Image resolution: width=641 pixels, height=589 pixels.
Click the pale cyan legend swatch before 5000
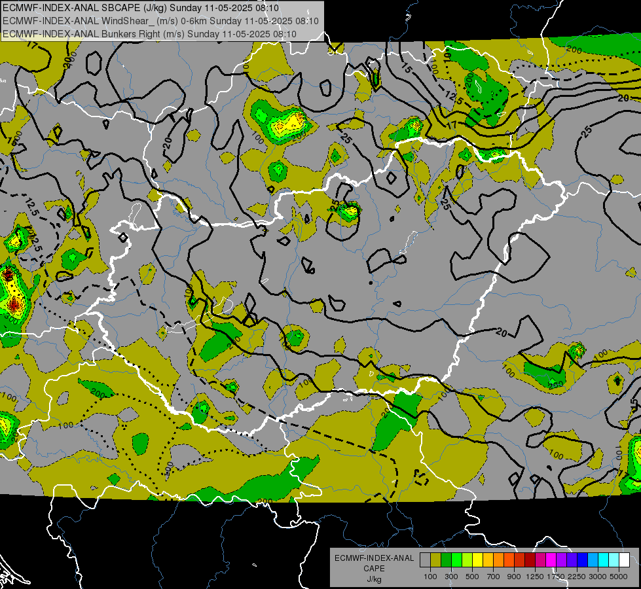tap(614, 560)
